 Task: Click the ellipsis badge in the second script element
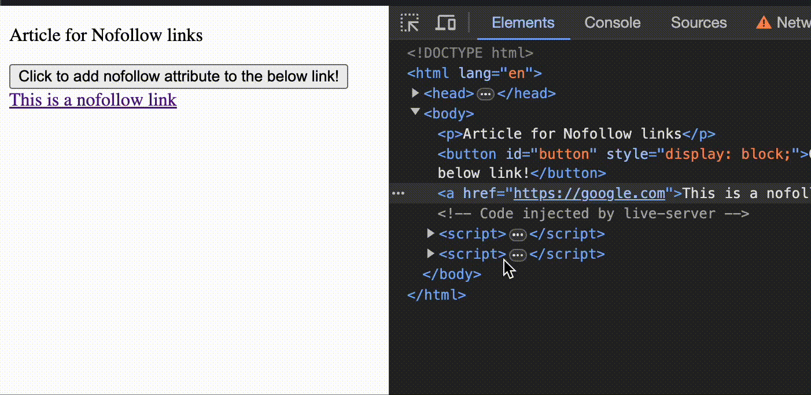518,255
